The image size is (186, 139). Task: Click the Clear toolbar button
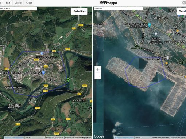(x=29, y=3)
